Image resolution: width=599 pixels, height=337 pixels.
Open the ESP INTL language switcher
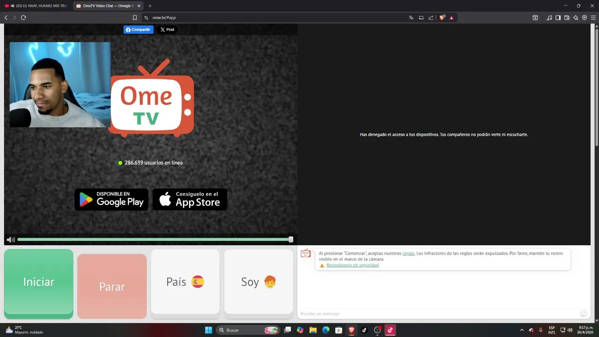(552, 330)
